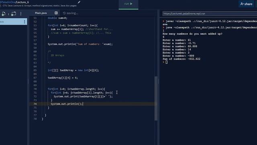
Task: Select the highlighted file in the sidebar
Action: tap(13, 21)
